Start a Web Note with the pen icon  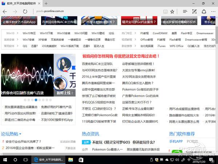point(194,12)
